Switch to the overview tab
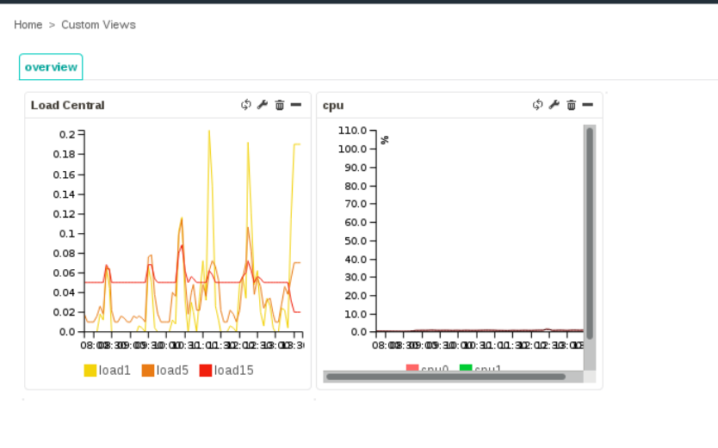The height and width of the screenshot is (448, 718). tap(51, 67)
